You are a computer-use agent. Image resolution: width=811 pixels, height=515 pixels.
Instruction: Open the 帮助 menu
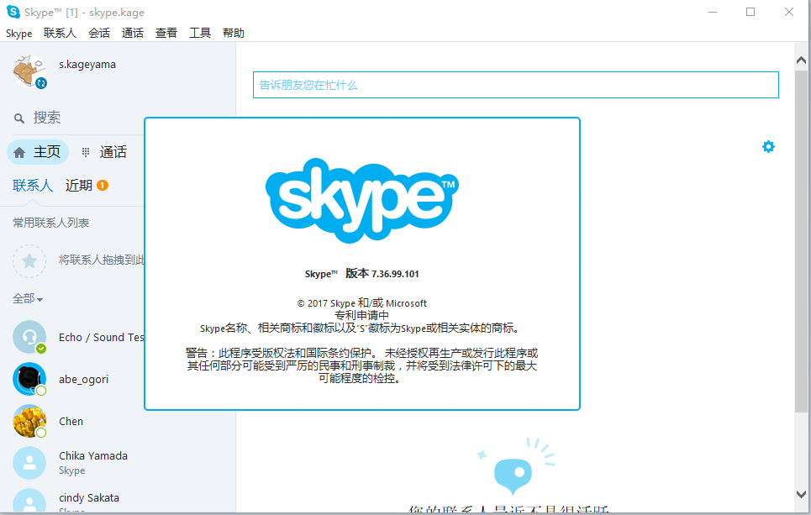(234, 33)
